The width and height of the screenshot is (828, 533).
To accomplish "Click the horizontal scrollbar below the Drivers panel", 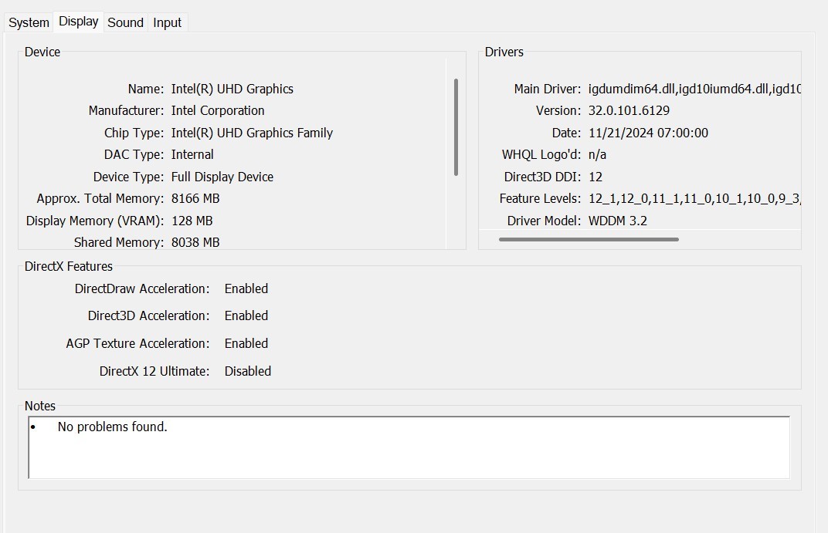I will 590,239.
